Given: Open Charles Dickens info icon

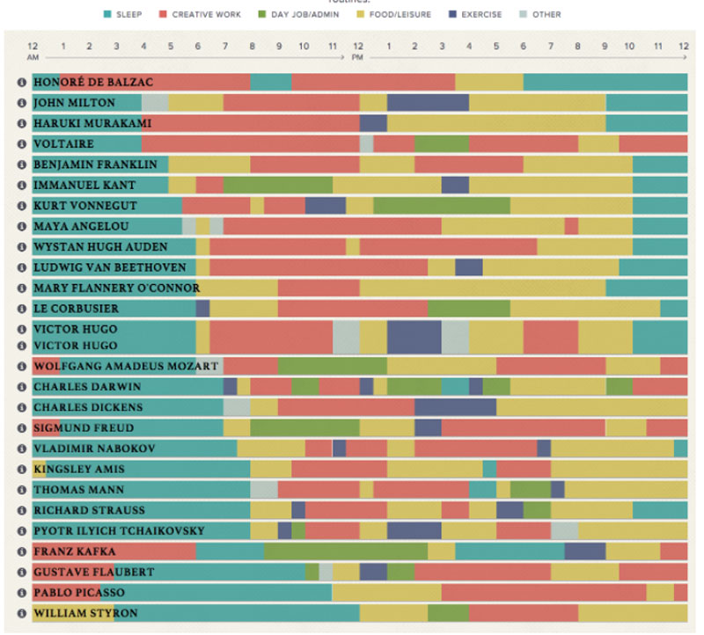Looking at the screenshot, I should (x=21, y=407).
